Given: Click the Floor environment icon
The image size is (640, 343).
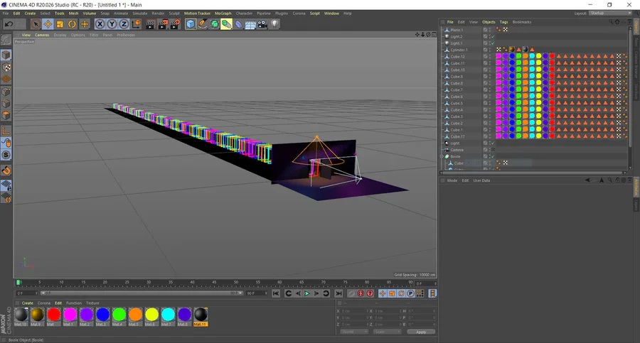Looking at the screenshot, I should point(250,24).
